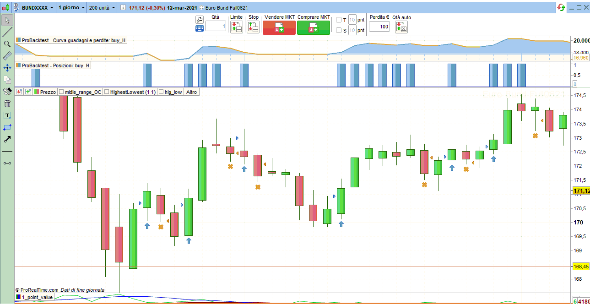Image resolution: width=590 pixels, height=305 pixels.
Task: Click the Perdita € input field
Action: [x=379, y=27]
